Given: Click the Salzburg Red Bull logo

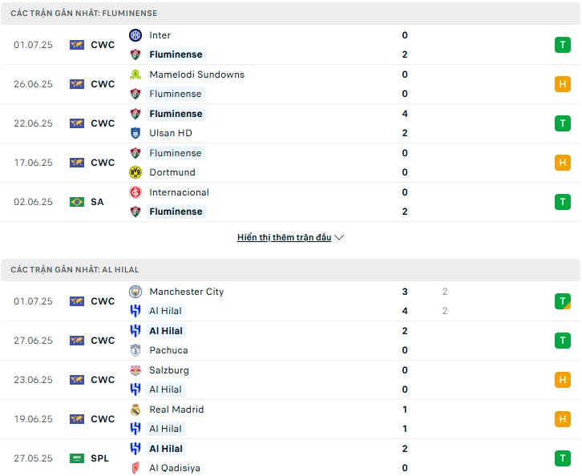Looking at the screenshot, I should pyautogui.click(x=135, y=370).
